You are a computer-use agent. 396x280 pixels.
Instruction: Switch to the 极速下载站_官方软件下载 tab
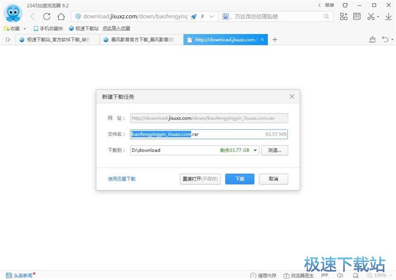[x=58, y=40]
